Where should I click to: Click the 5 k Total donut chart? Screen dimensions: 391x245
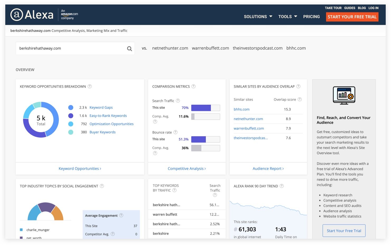[x=41, y=120]
